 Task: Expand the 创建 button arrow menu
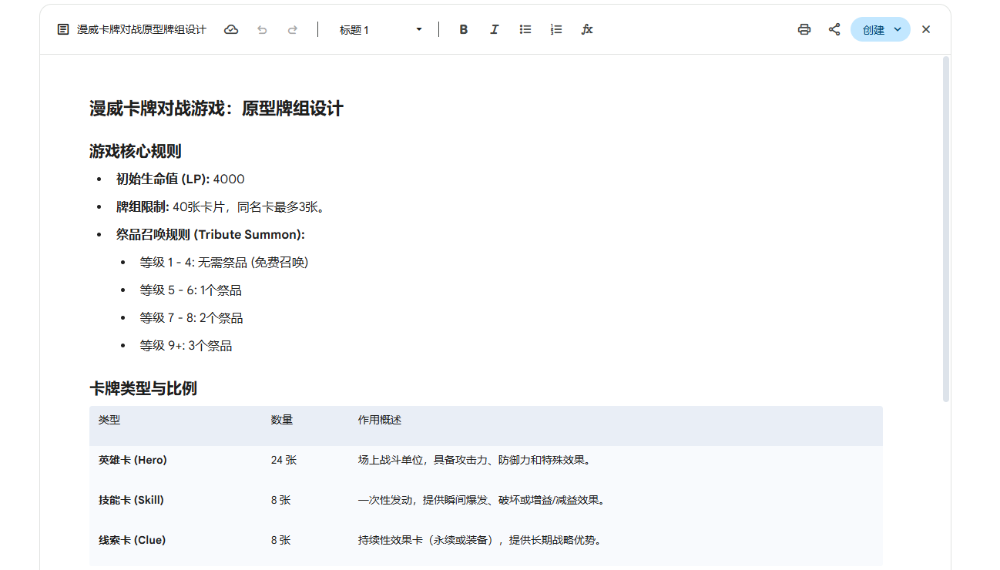898,29
